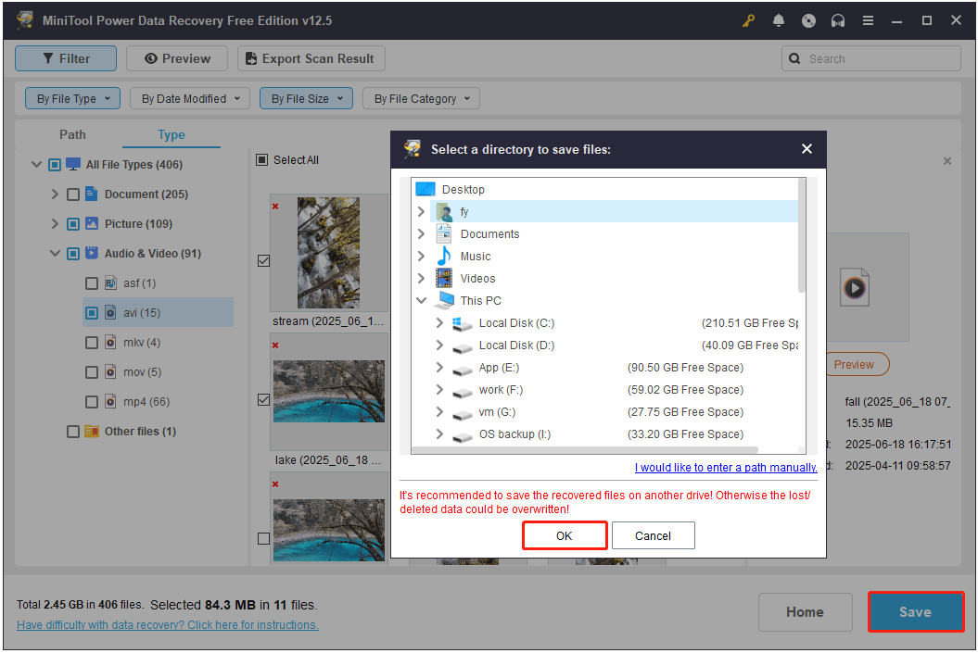Click the enter a path manually link
978x653 pixels.
click(725, 468)
